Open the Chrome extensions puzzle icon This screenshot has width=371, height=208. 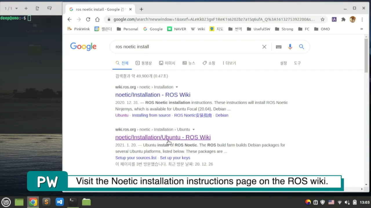(x=343, y=19)
